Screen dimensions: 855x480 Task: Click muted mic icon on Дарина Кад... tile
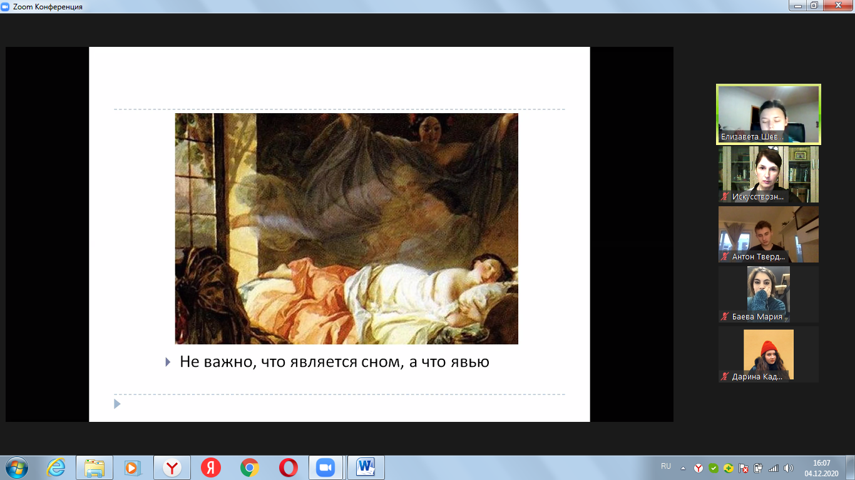[725, 376]
